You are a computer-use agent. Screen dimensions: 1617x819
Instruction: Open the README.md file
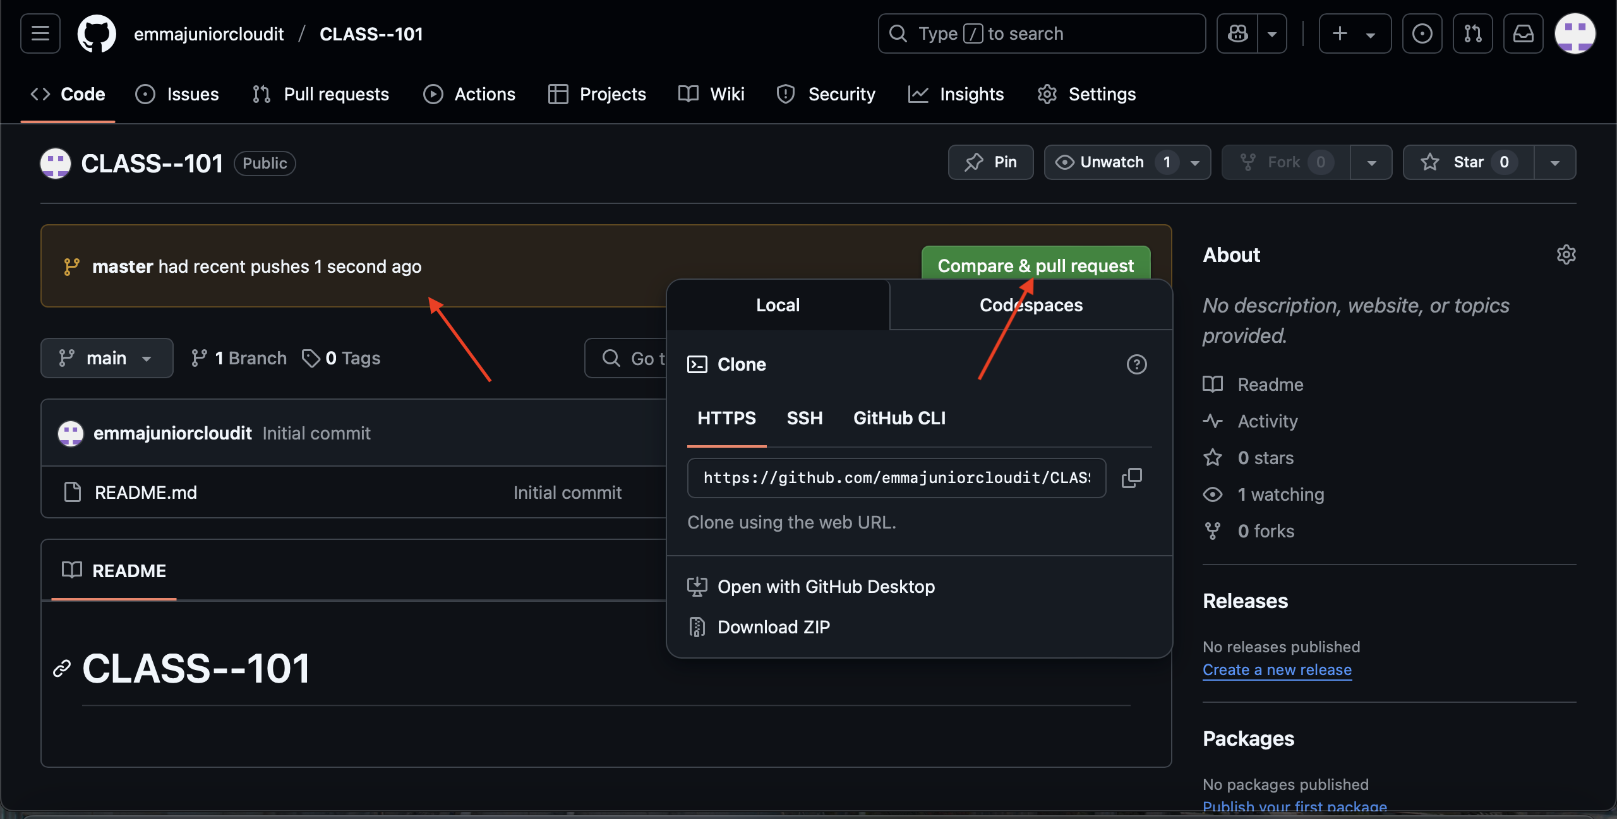tap(146, 493)
